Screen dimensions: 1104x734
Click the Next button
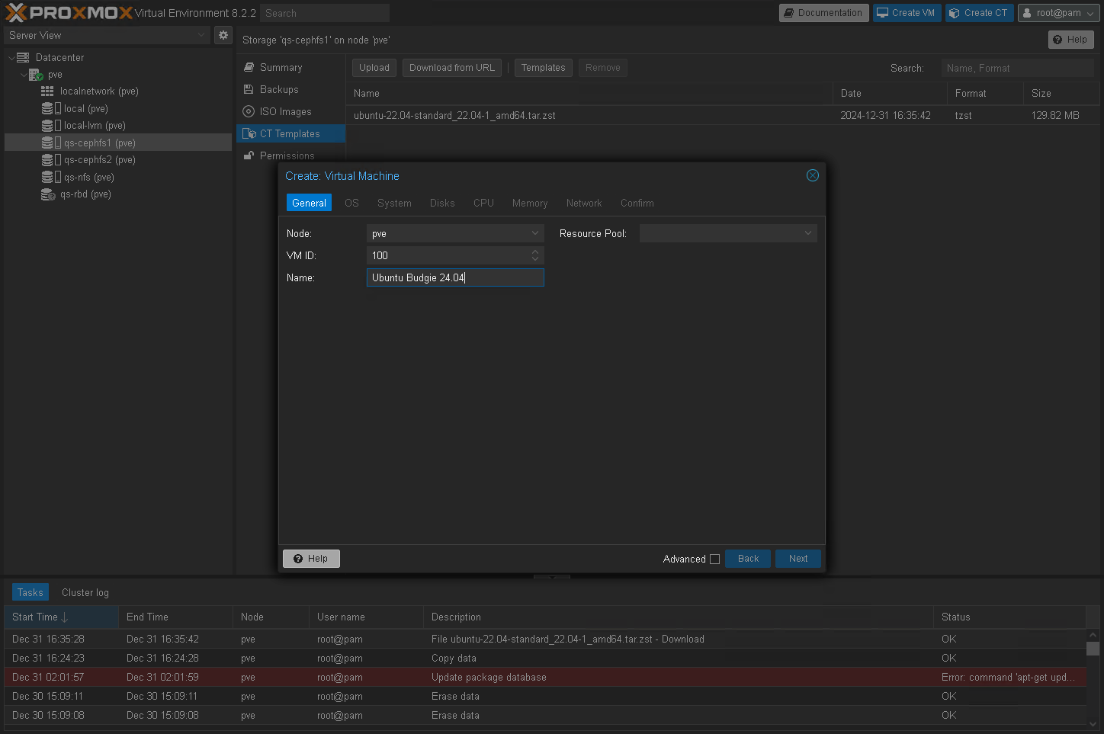(x=798, y=559)
